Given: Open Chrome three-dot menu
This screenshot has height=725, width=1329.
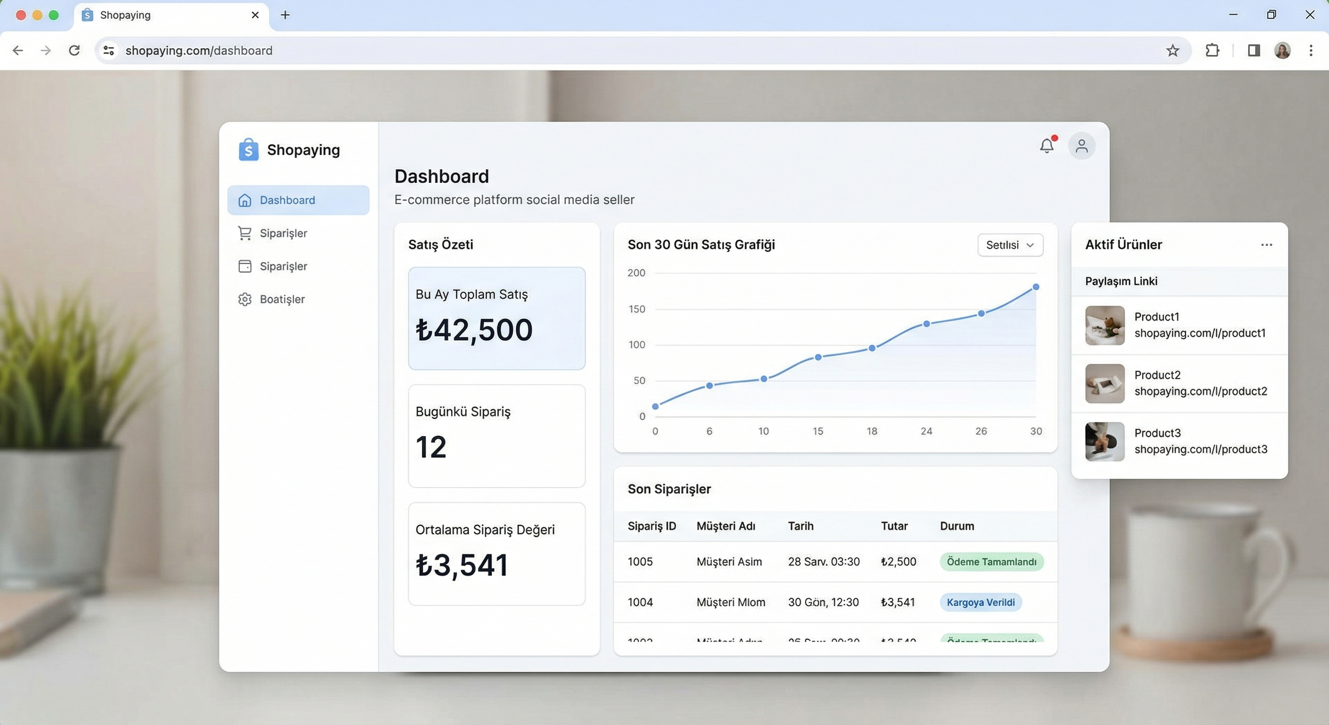Looking at the screenshot, I should (x=1311, y=51).
